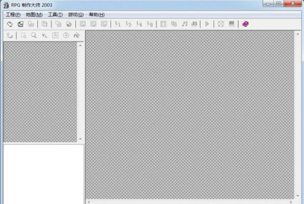Select the Upper Layer editing icon
Image resolution: width=304 pixels, height=204 pixels.
point(93,24)
